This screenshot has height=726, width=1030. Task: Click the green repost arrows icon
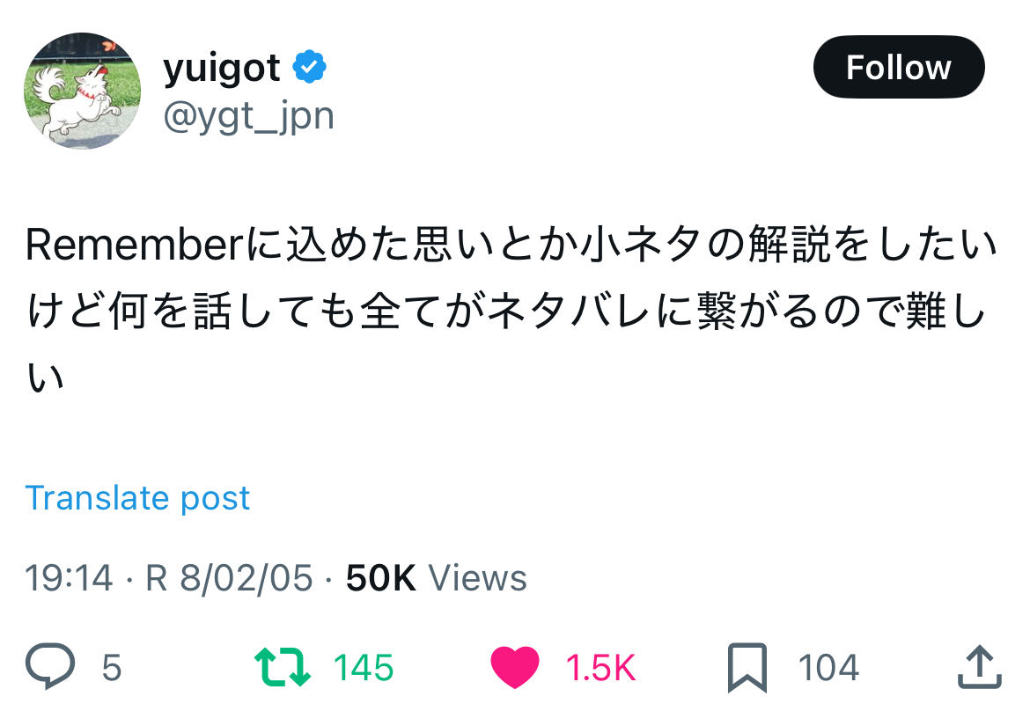282,668
